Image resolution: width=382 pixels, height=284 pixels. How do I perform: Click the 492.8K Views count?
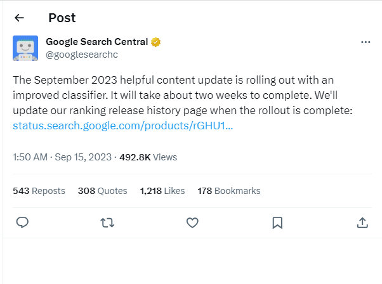(x=148, y=157)
